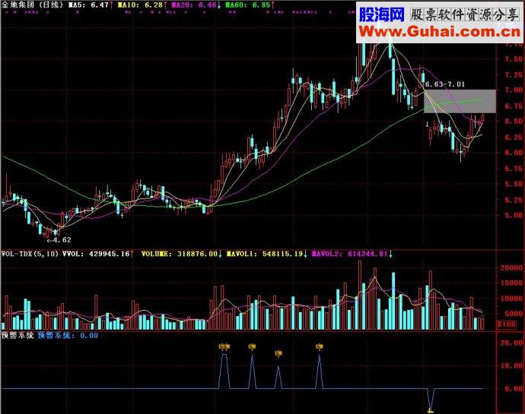Viewport: 525px width, 414px height.
Task: Click the 5.50 price axis label
Action: 513,184
